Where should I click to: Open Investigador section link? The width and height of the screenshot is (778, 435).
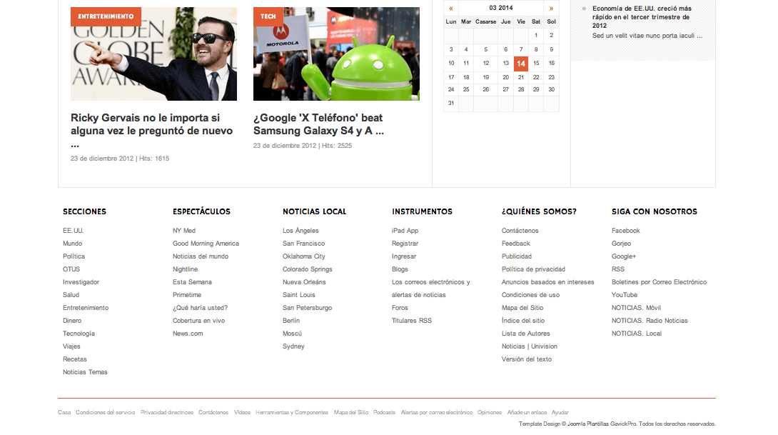(81, 282)
